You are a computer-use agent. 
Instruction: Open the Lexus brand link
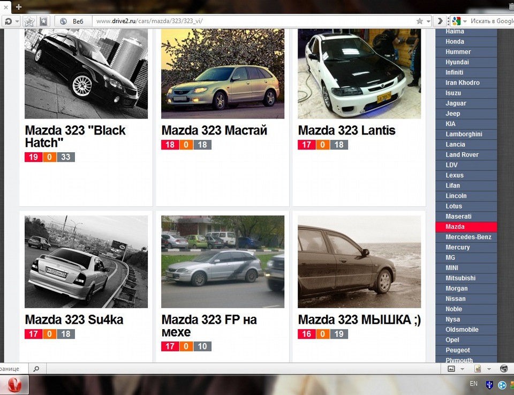[x=466, y=175]
